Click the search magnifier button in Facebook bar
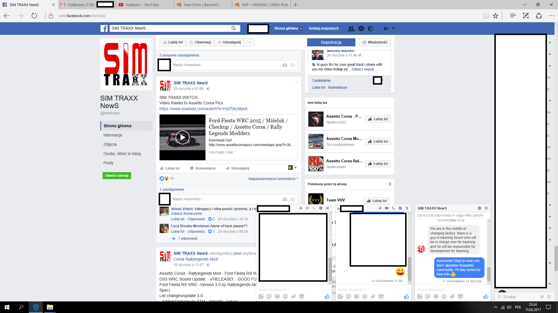The height and width of the screenshot is (313, 558). coord(234,28)
